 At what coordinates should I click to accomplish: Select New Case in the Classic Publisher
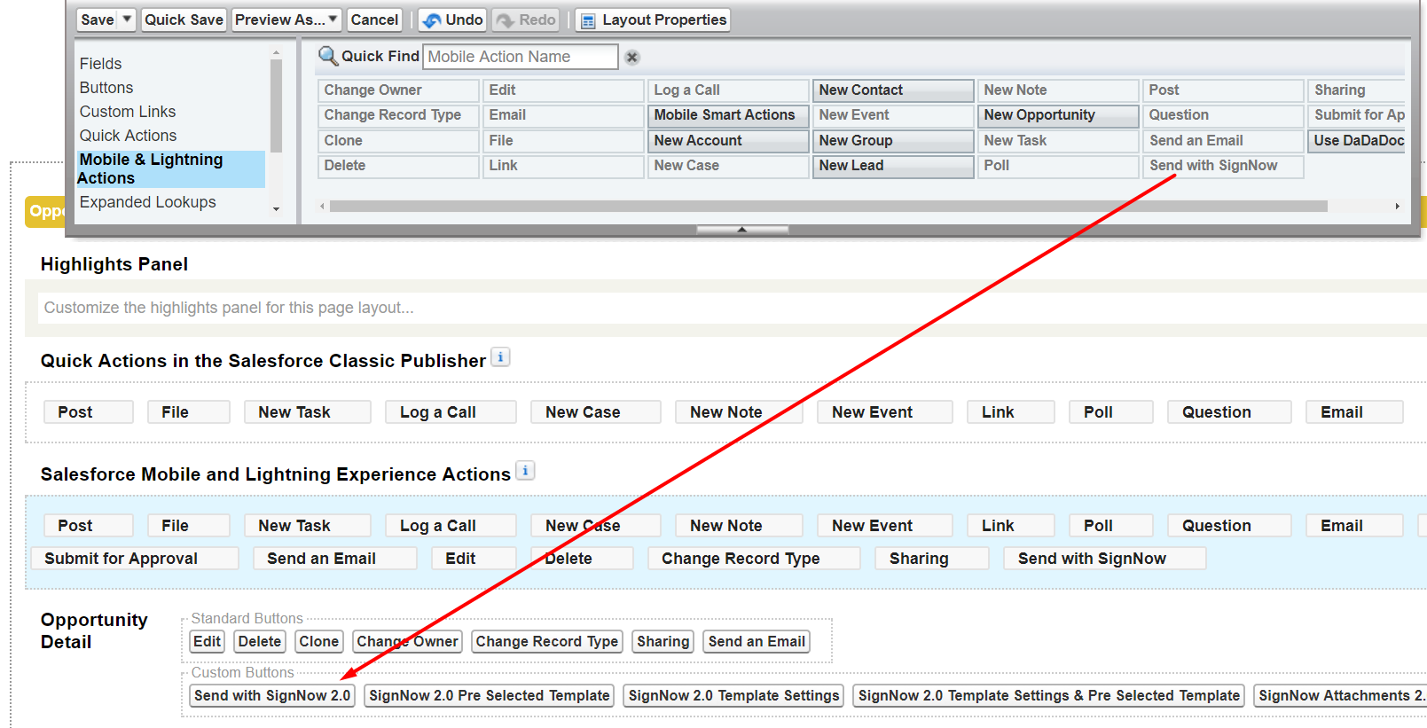[596, 412]
